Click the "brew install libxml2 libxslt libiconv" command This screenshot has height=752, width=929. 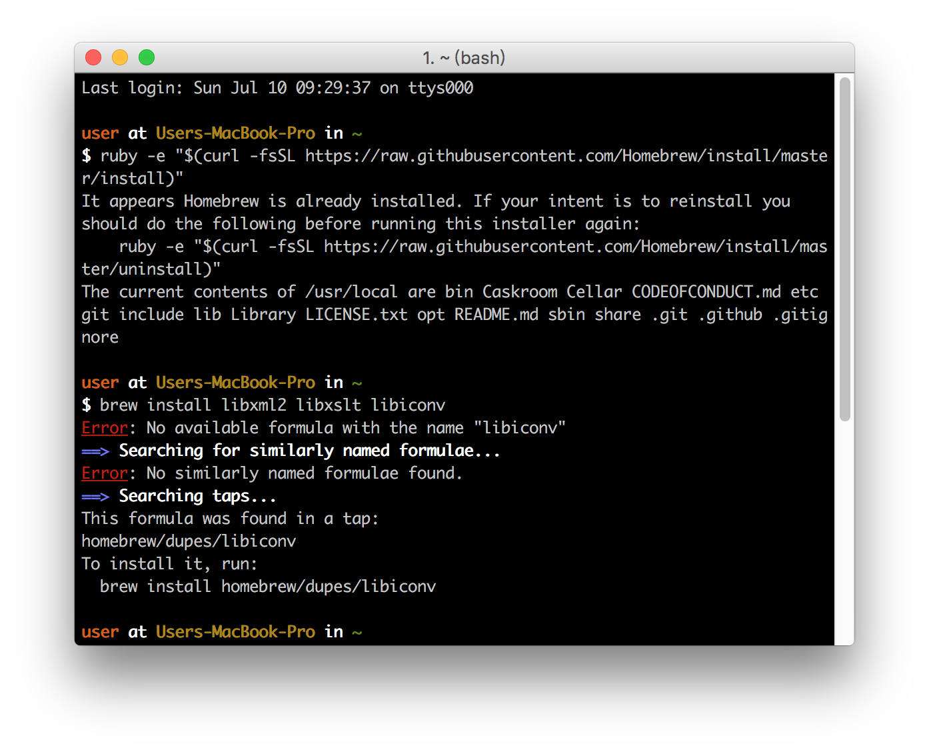tap(273, 405)
